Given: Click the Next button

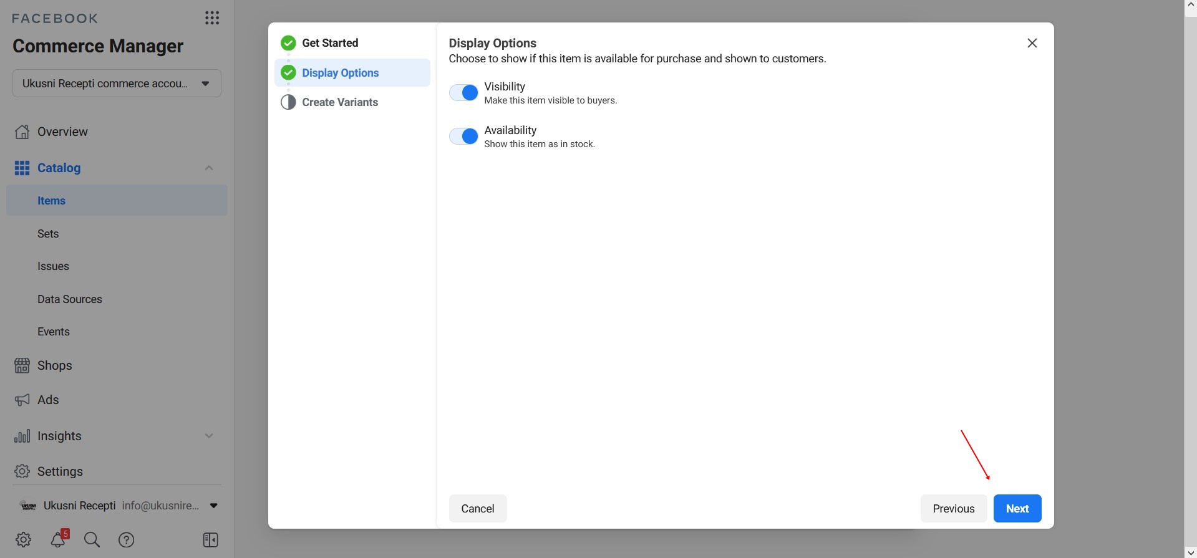Looking at the screenshot, I should (1017, 509).
